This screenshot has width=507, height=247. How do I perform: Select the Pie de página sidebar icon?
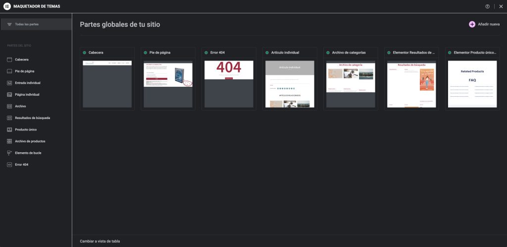(x=9, y=71)
